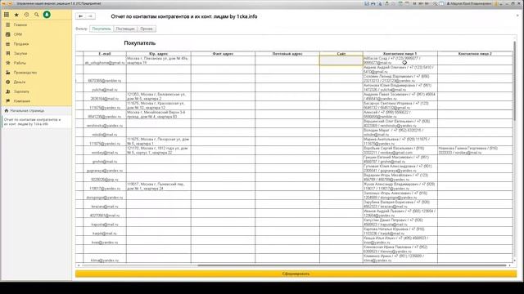Viewport: 524px width, 294px height.
Task: Open the Продажи section icon
Action: click(x=7, y=44)
